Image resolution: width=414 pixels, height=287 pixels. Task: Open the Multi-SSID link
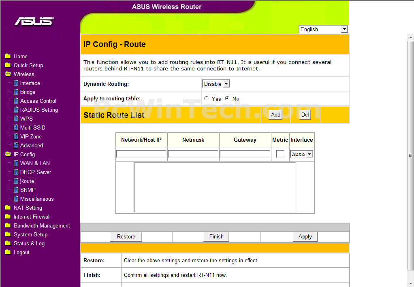(x=33, y=128)
